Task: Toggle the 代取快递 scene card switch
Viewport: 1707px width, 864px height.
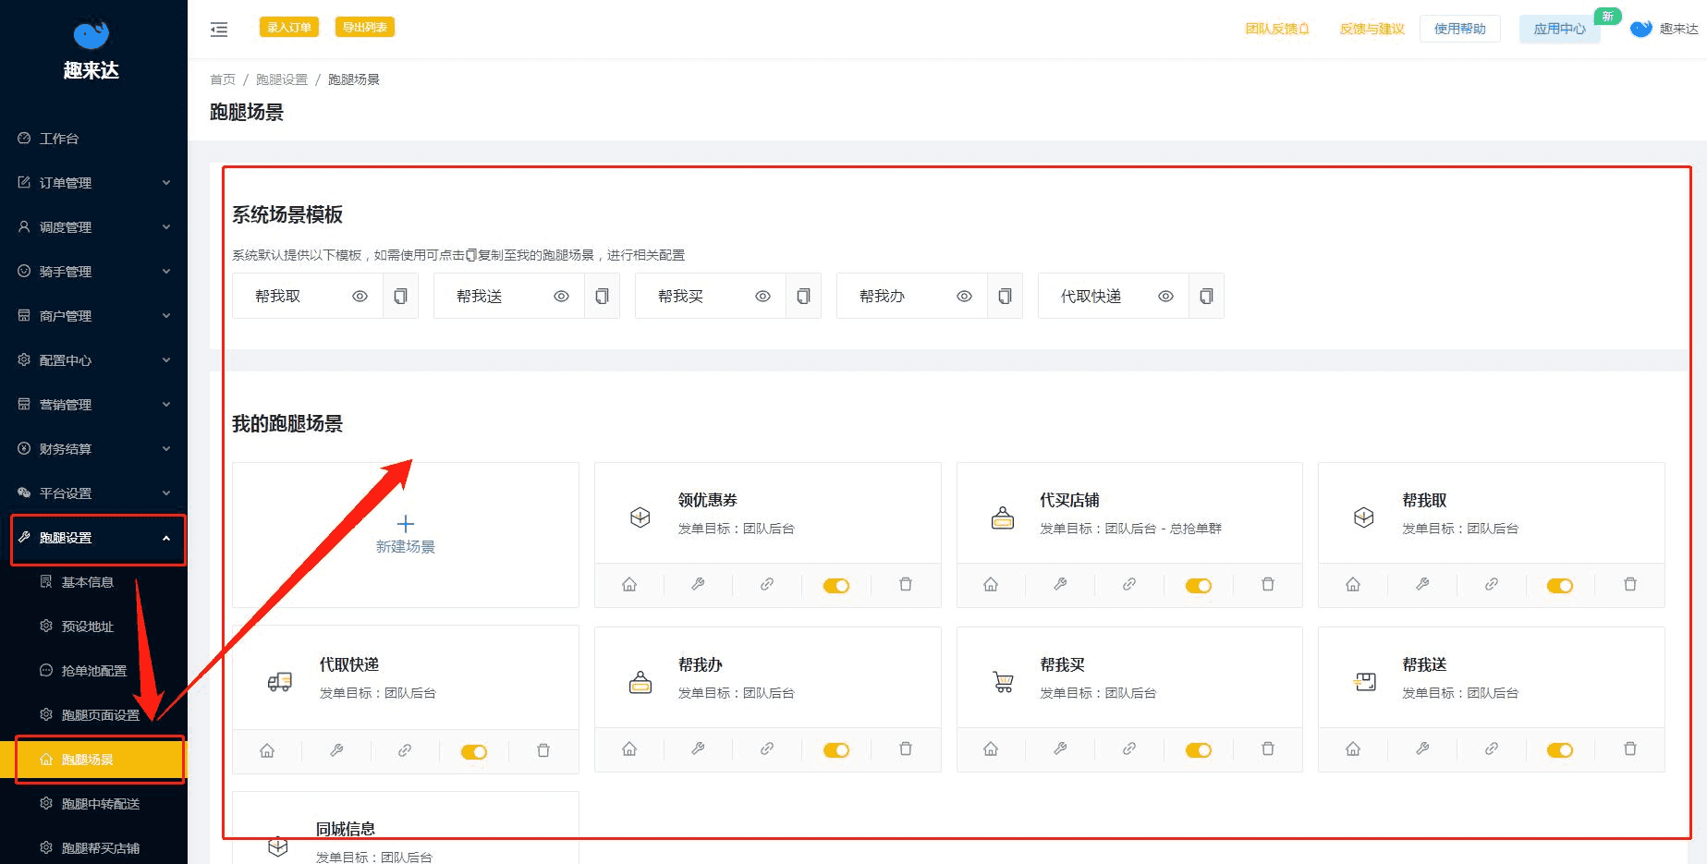Action: (x=474, y=751)
